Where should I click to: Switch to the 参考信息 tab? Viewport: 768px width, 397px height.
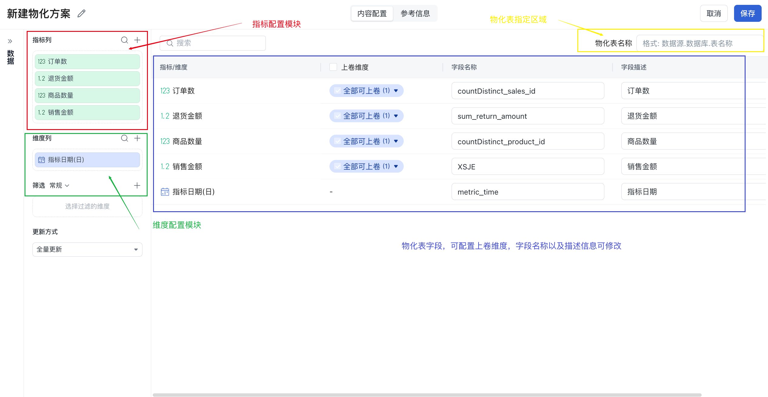[x=415, y=14]
